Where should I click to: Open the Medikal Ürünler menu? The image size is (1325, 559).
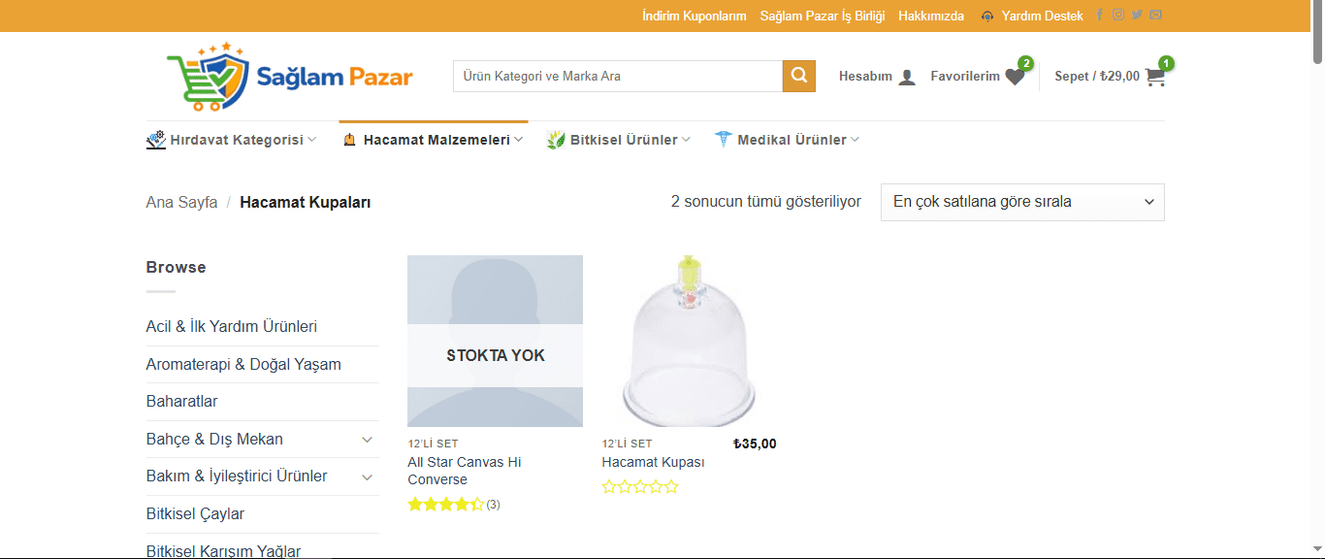(787, 140)
